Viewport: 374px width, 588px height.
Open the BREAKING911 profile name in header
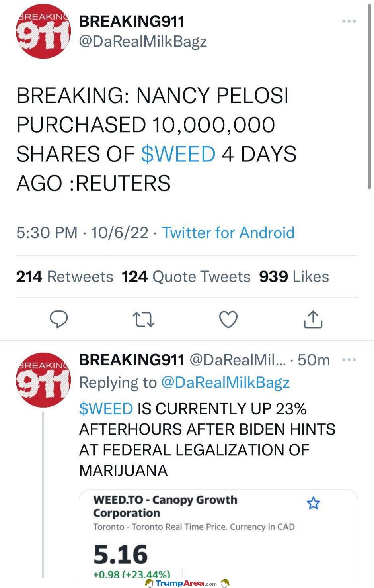click(x=132, y=22)
